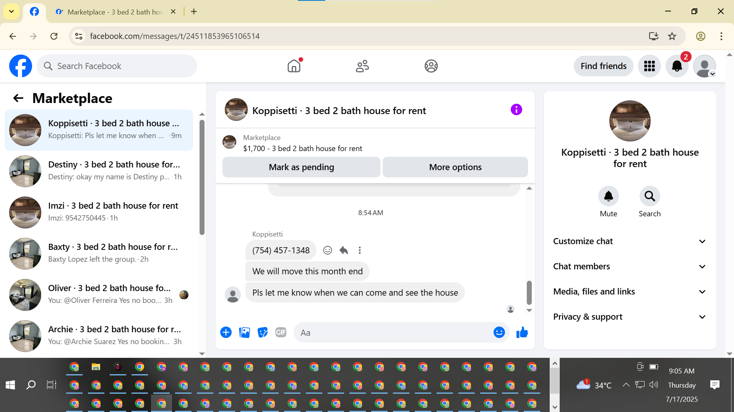The width and height of the screenshot is (734, 412).
Task: Open conversation information purple icon
Action: click(x=516, y=110)
